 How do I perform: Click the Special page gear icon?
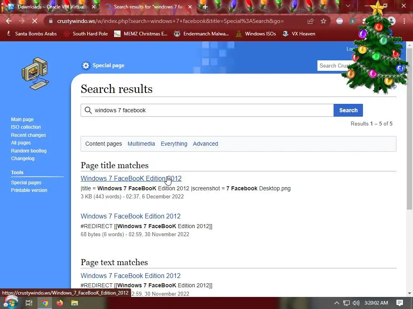(x=86, y=66)
